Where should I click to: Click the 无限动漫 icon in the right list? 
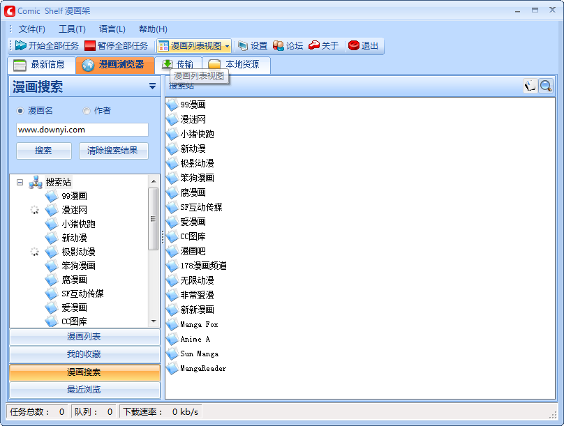coord(172,280)
